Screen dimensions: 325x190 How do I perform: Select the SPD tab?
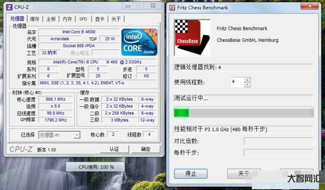(x=83, y=19)
